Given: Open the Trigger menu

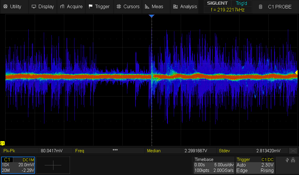Looking at the screenshot, I should click(x=99, y=6).
